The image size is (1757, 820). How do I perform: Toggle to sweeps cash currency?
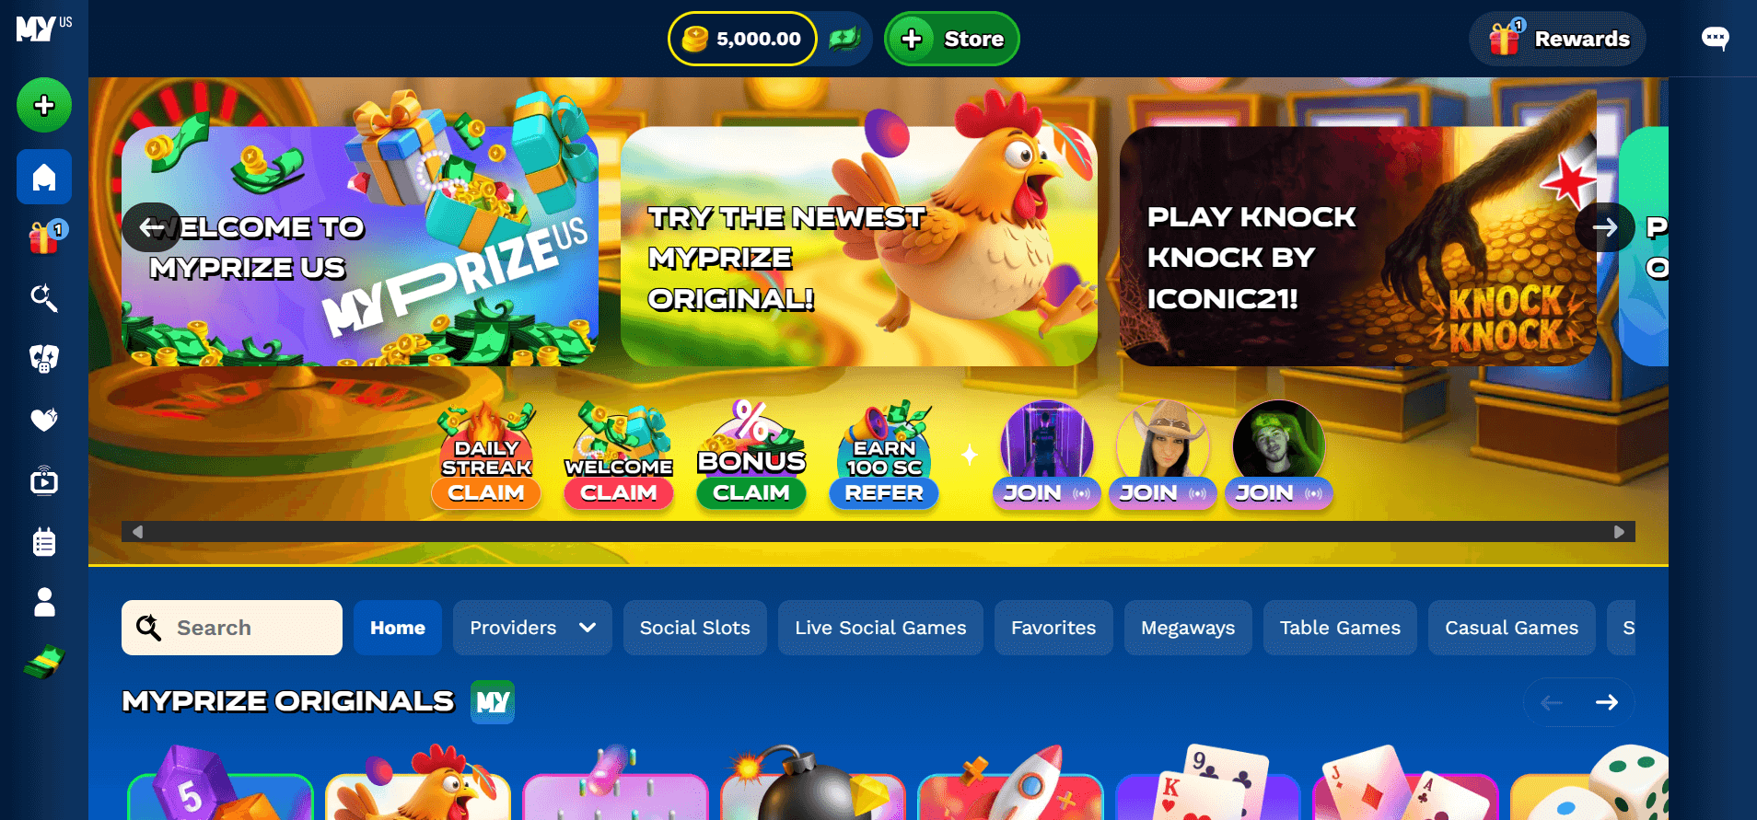[x=844, y=39]
